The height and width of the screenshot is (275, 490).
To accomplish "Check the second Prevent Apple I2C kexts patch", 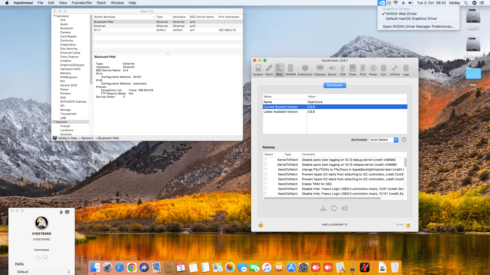I will click(265, 179).
